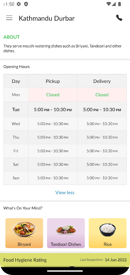Collapse opening hours with View less
This screenshot has height=275, width=130.
click(x=65, y=192)
